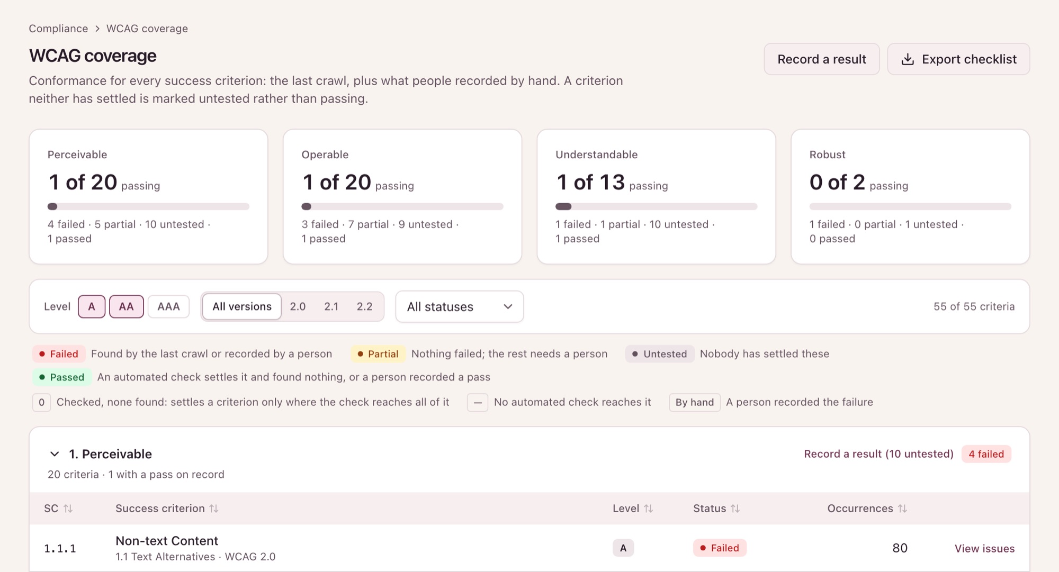
Task: Select the WCAG 2.2 version segment
Action: pos(365,306)
